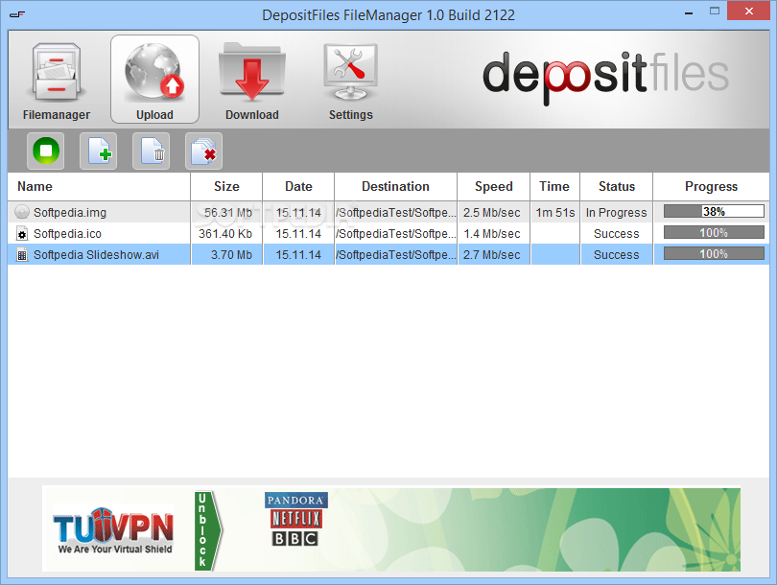Screen dimensions: 777x585
Task: Click the date cell of Softpedia.img
Action: tap(298, 213)
